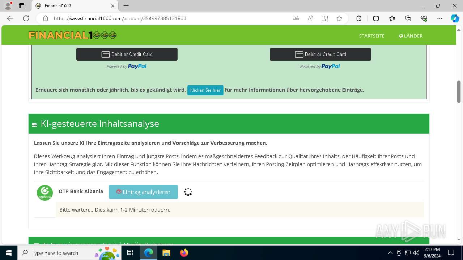The image size is (463, 260).
Task: Click the browser back arrow
Action: click(x=10, y=18)
